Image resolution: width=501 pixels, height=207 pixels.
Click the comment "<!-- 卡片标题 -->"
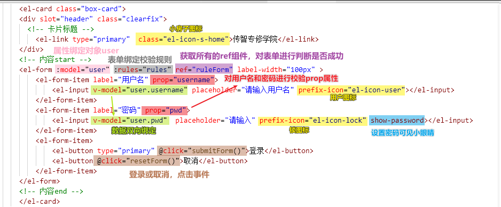tap(61, 29)
